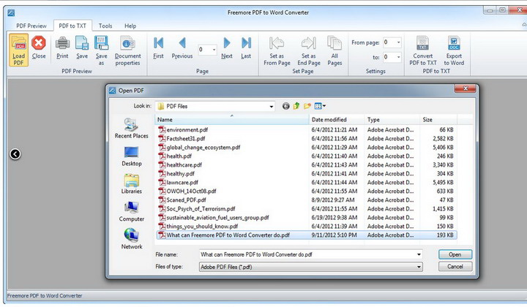The width and height of the screenshot is (527, 307).
Task: Click the Load PDF ribbon icon
Action: [19, 50]
